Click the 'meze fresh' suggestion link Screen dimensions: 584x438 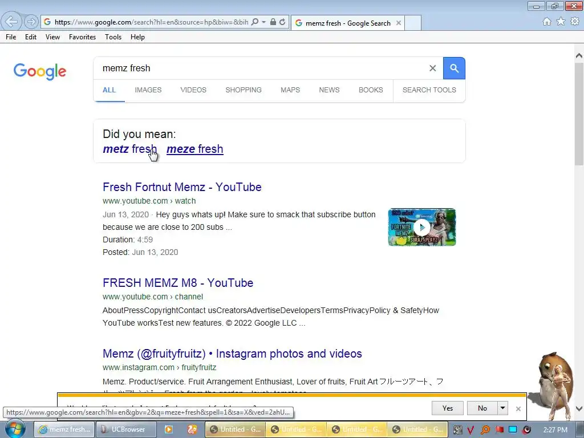[195, 149]
